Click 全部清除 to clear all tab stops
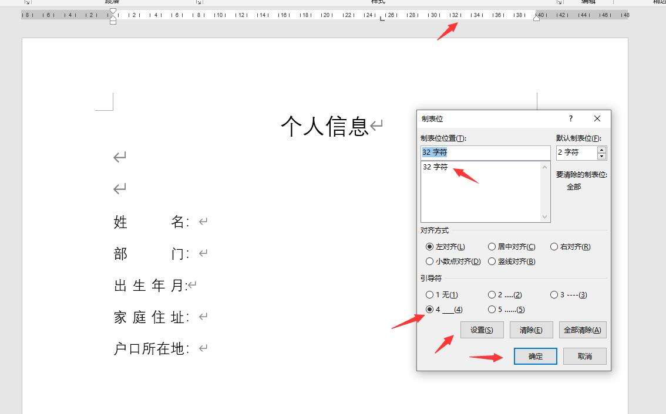 pos(582,330)
